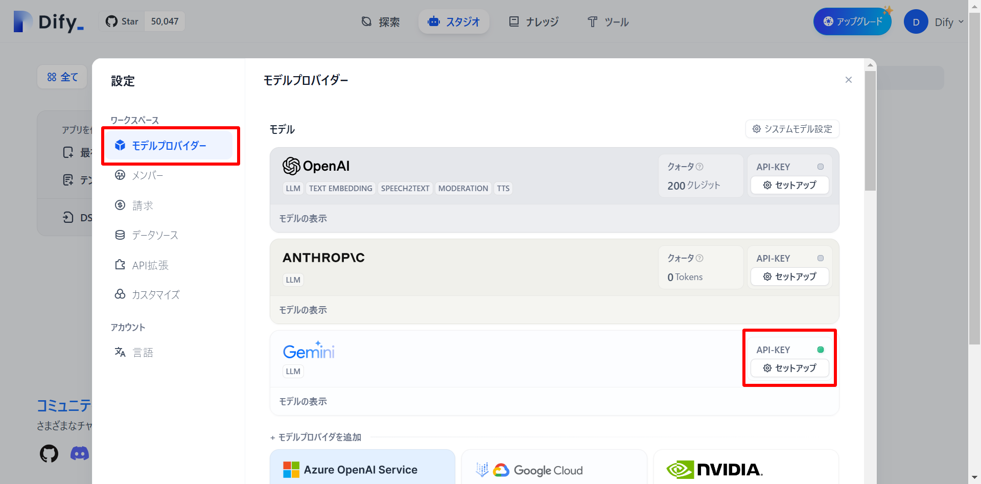Click the 言語 language translation icon
Image resolution: width=981 pixels, height=484 pixels.
tap(120, 352)
